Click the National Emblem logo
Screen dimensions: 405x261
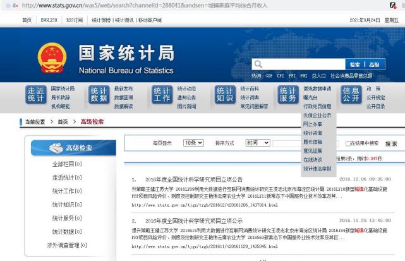(52, 58)
